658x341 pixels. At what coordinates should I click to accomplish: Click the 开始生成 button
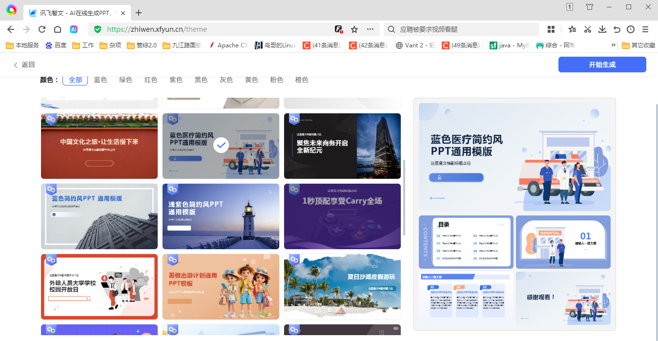click(x=602, y=64)
